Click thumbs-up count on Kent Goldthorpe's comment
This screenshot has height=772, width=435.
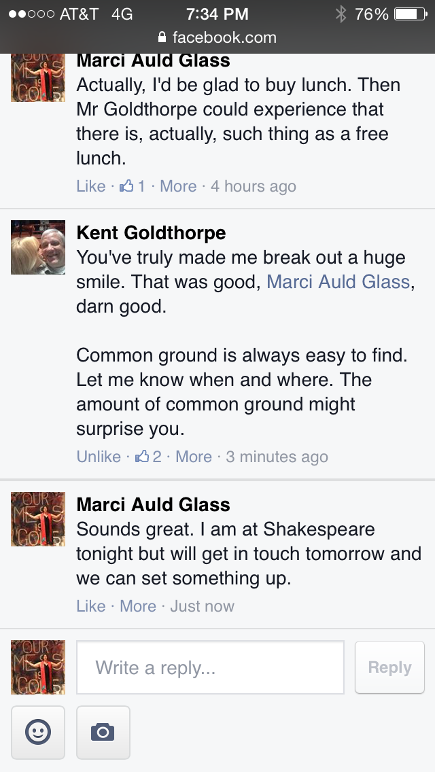[x=148, y=457]
